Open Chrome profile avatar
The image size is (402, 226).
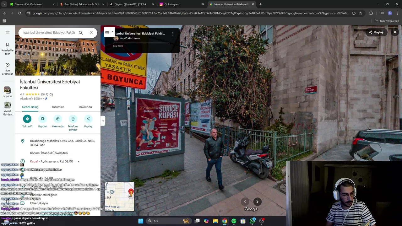[390, 13]
